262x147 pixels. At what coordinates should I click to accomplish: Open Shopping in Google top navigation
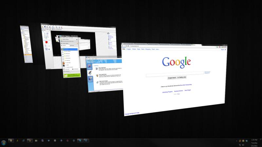coord(148,49)
